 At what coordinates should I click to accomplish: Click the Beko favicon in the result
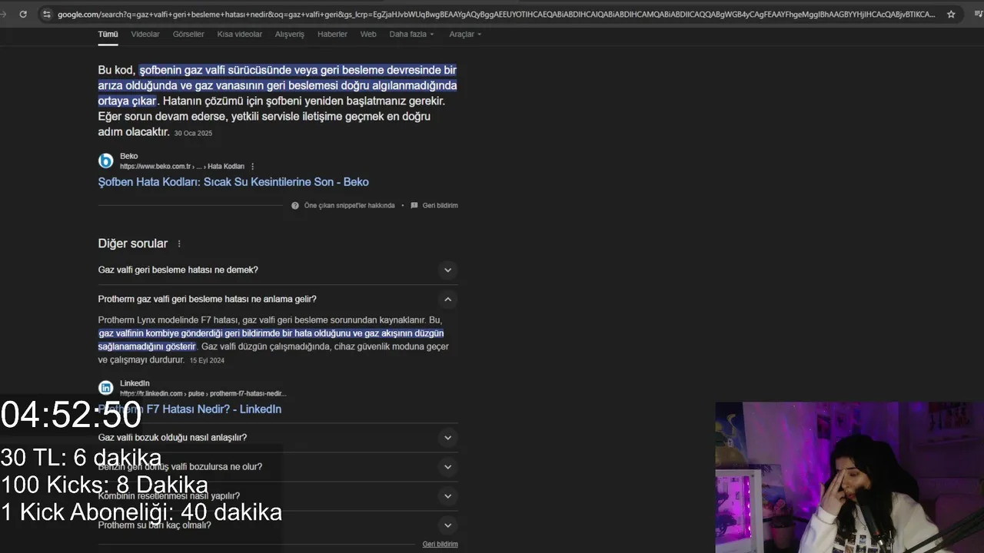click(106, 161)
